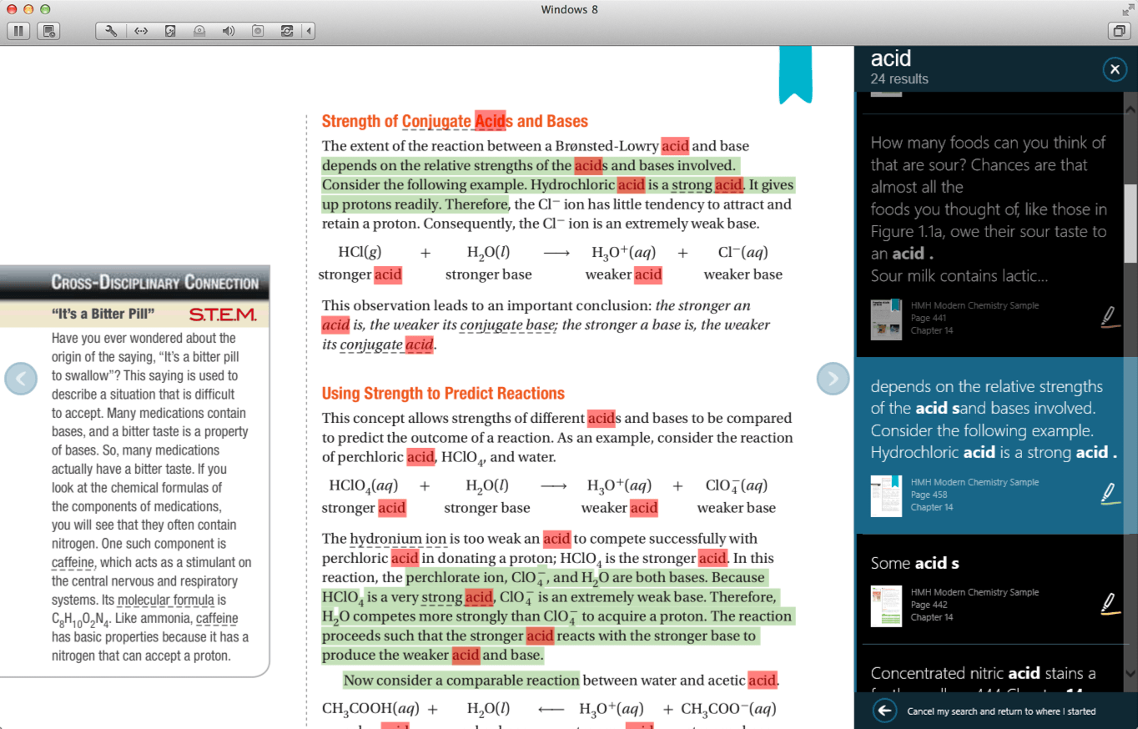Collapse the device toolbar with left arrow
The image size is (1138, 729).
point(309,31)
